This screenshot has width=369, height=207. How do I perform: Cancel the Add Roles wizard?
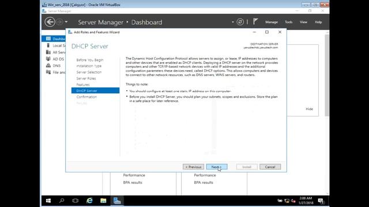pos(270,167)
